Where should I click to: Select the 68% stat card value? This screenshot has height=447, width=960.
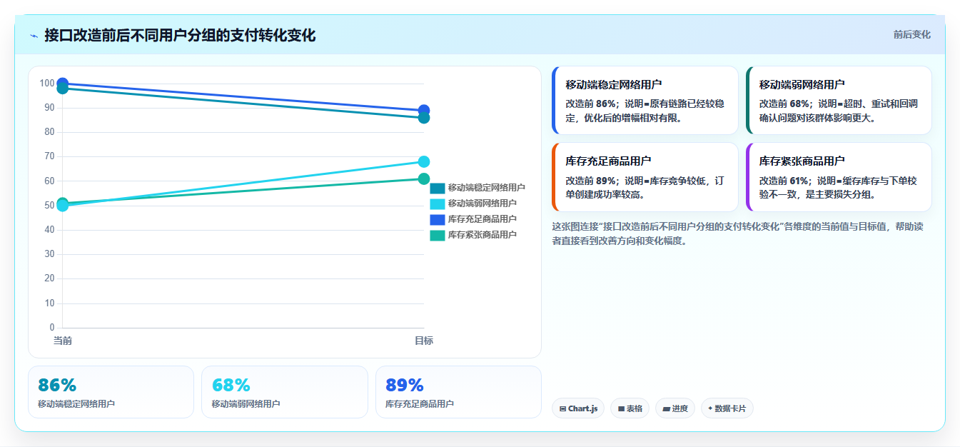[x=231, y=386]
